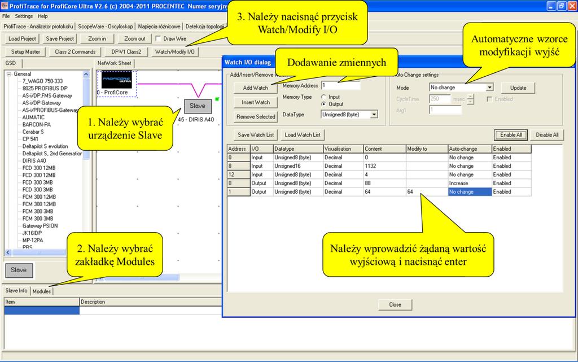Click the Class 2 Commands button
This screenshot has height=362, width=578.
click(x=75, y=51)
